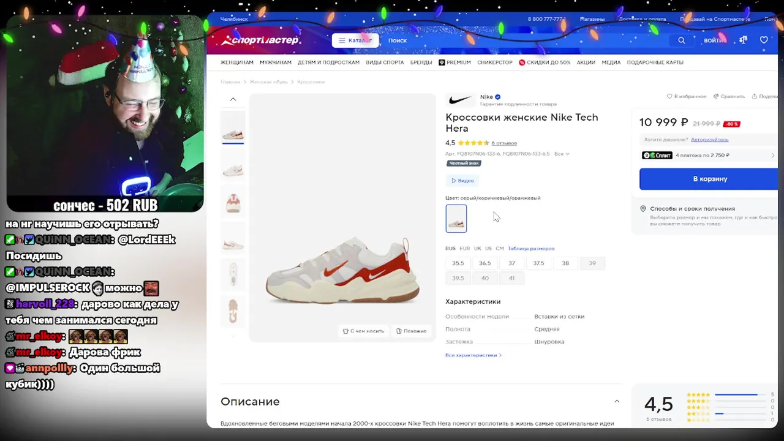Open favorites heart icon in header

764,40
